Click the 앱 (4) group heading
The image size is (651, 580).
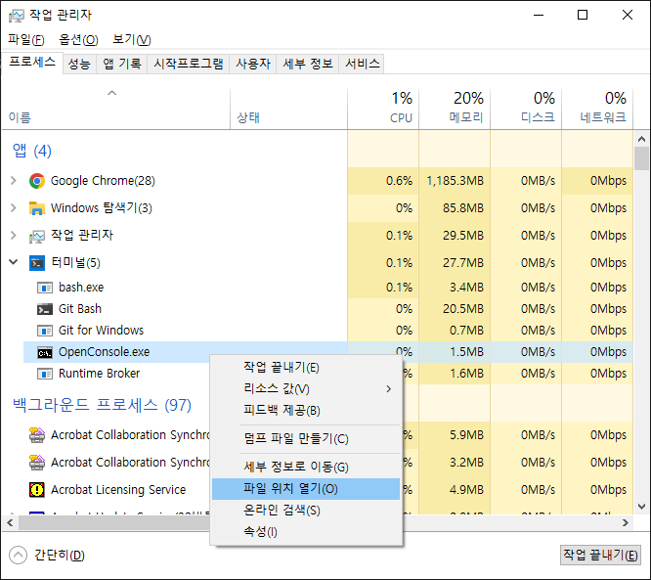(32, 151)
